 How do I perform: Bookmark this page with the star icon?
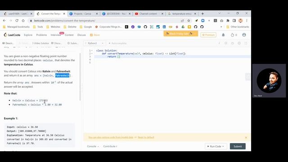[189, 21]
